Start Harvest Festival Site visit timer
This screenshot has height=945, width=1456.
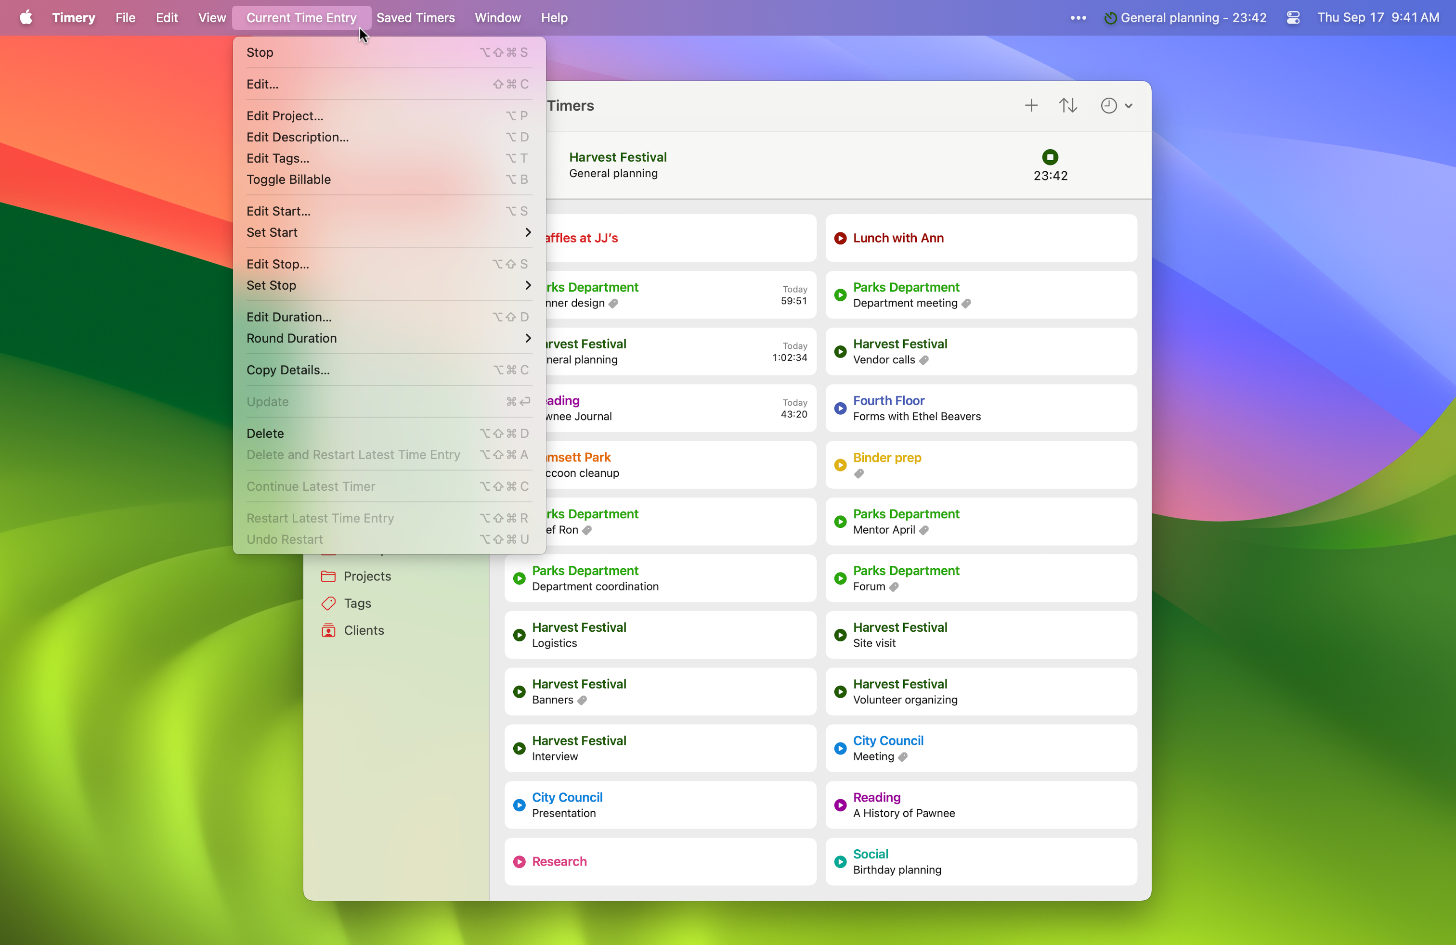pos(841,635)
